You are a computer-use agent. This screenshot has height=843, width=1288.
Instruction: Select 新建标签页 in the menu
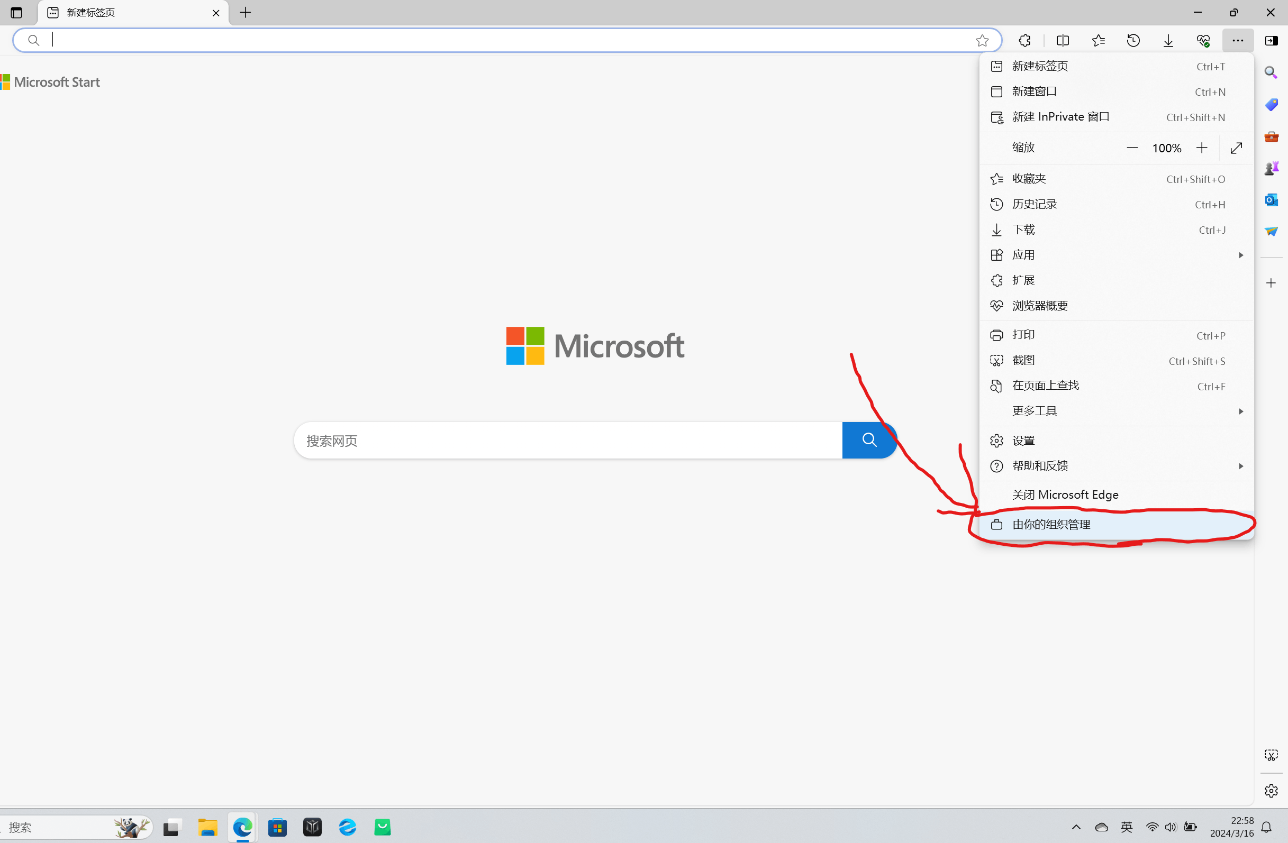coord(1116,66)
